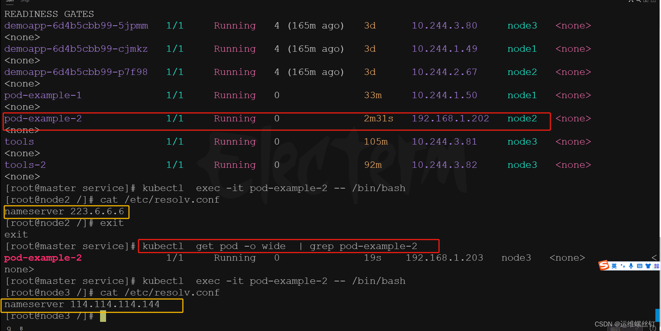Click pod name demoapp-6d4b5cbb99-p7f98
The image size is (661, 331).
(76, 72)
